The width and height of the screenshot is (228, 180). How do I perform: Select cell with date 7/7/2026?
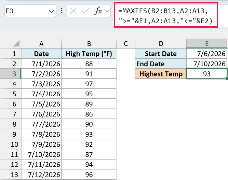[x=41, y=124]
